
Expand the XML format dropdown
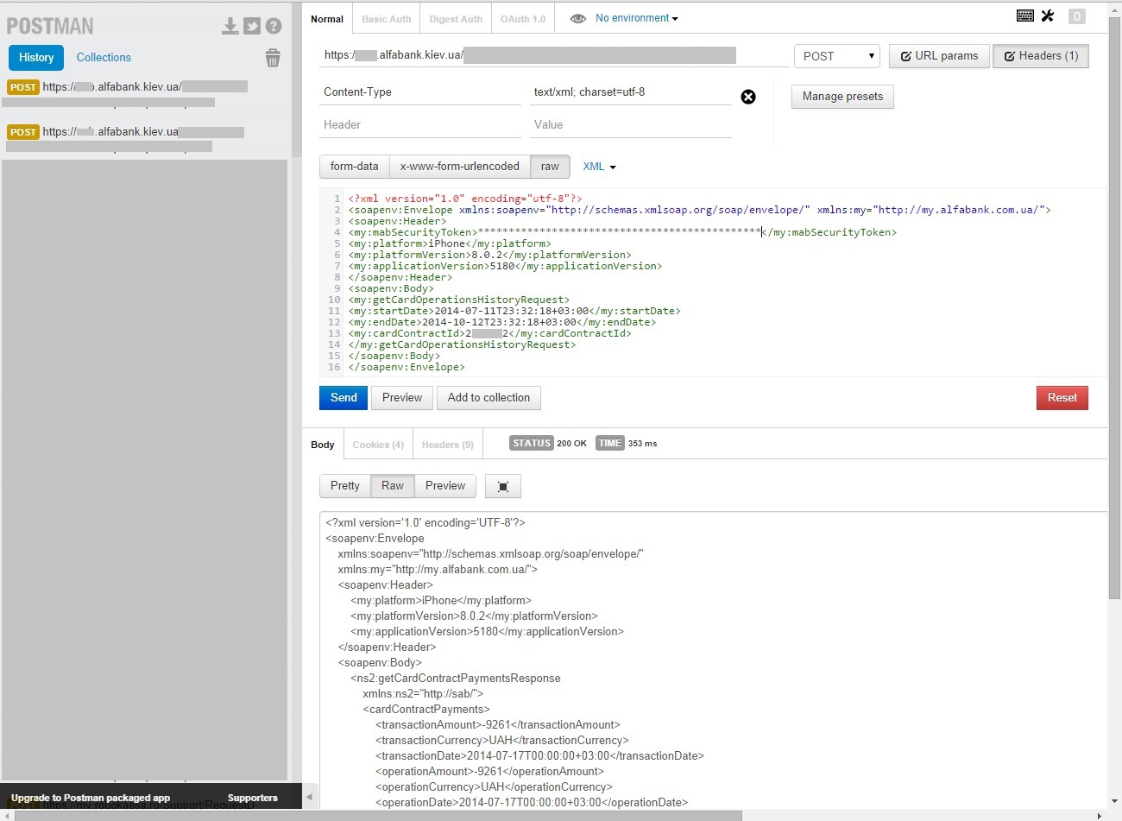(599, 167)
